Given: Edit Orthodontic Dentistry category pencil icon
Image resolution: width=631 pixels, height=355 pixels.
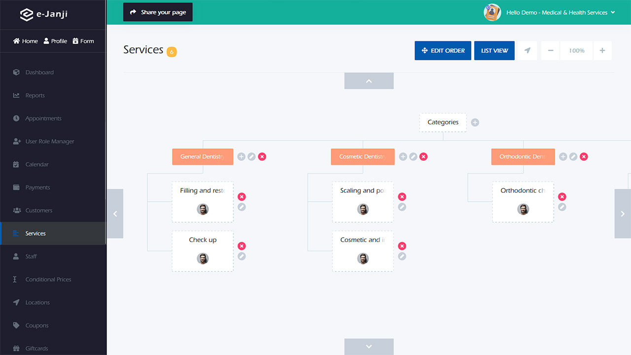Looking at the screenshot, I should tap(573, 156).
